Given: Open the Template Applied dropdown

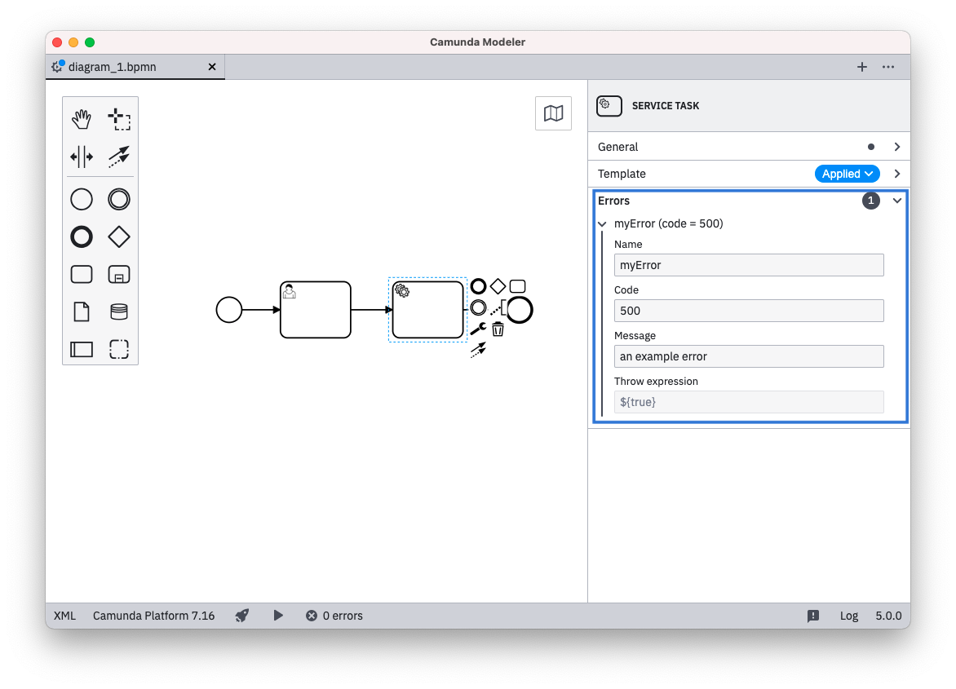Looking at the screenshot, I should pyautogui.click(x=847, y=174).
